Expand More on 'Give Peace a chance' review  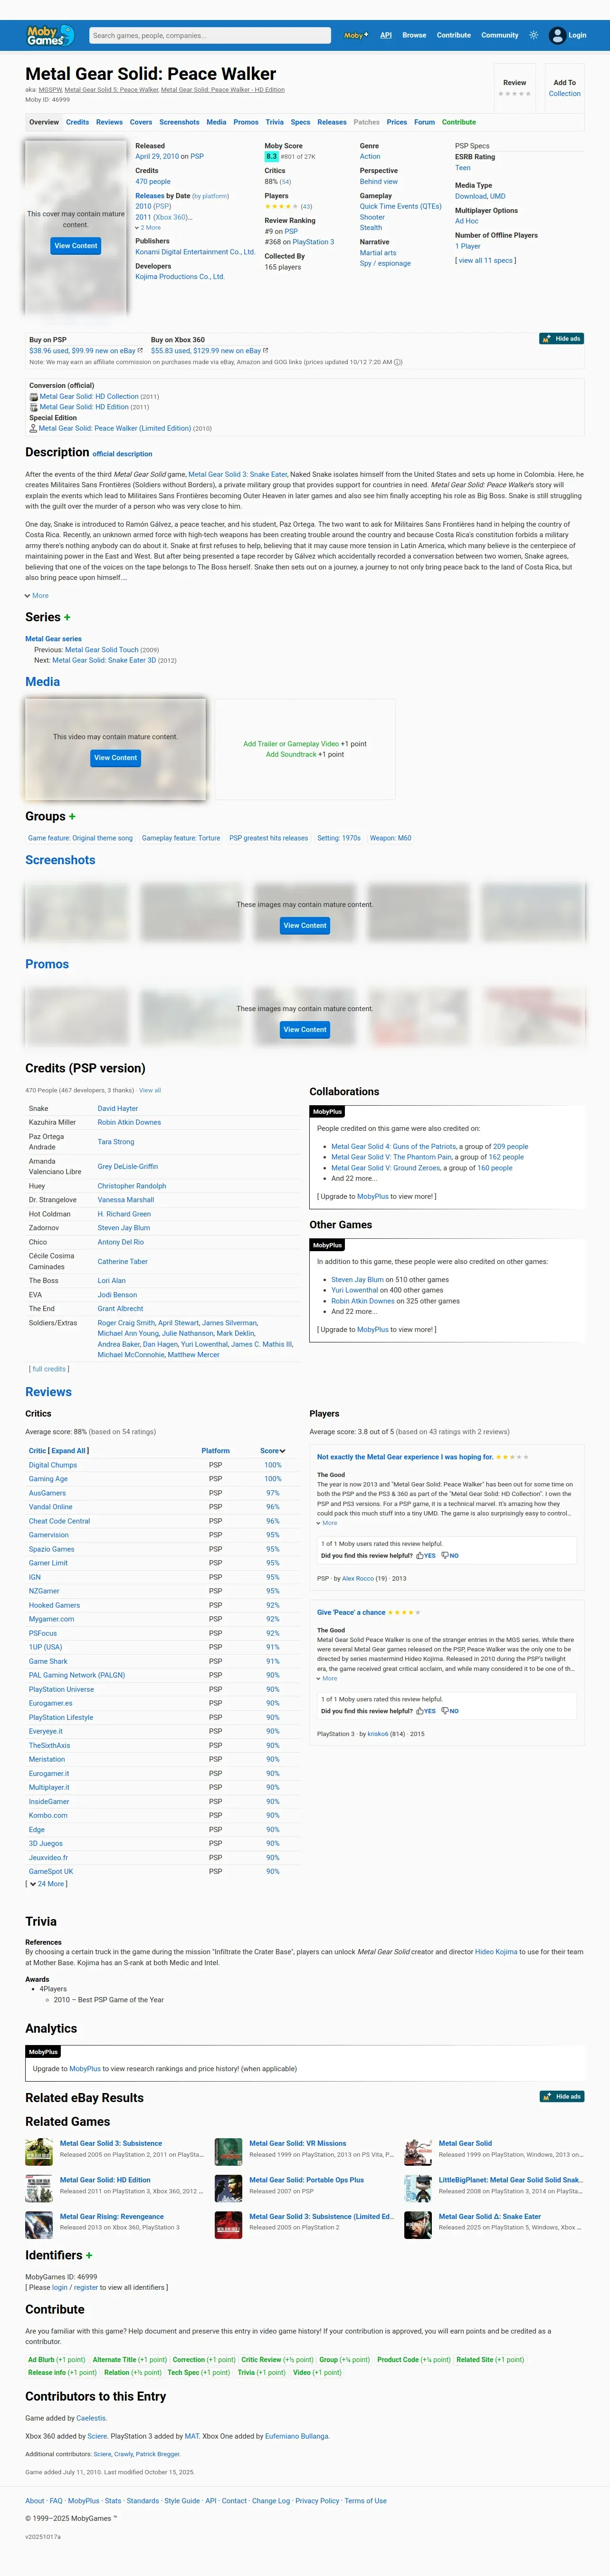click(327, 1678)
